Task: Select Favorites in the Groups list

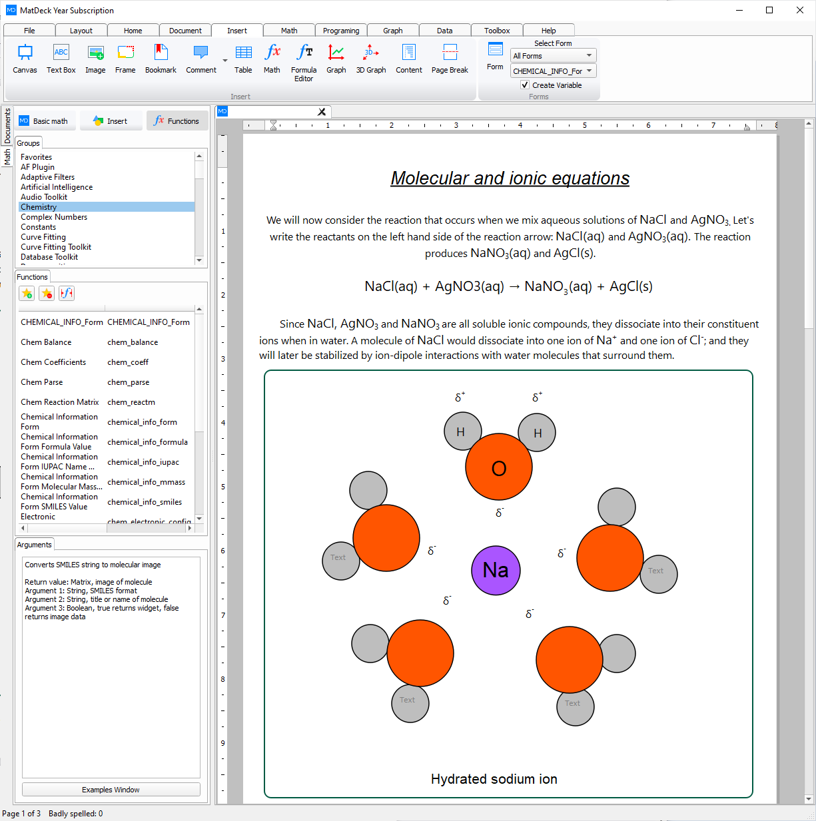Action: click(x=107, y=157)
